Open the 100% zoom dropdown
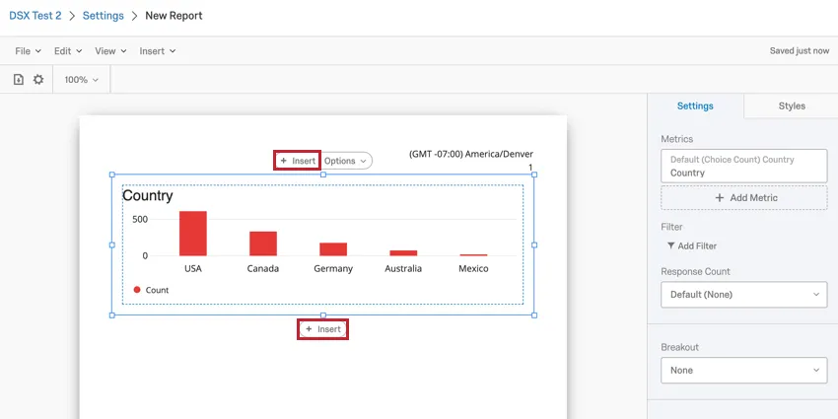The width and height of the screenshot is (838, 419). [81, 80]
